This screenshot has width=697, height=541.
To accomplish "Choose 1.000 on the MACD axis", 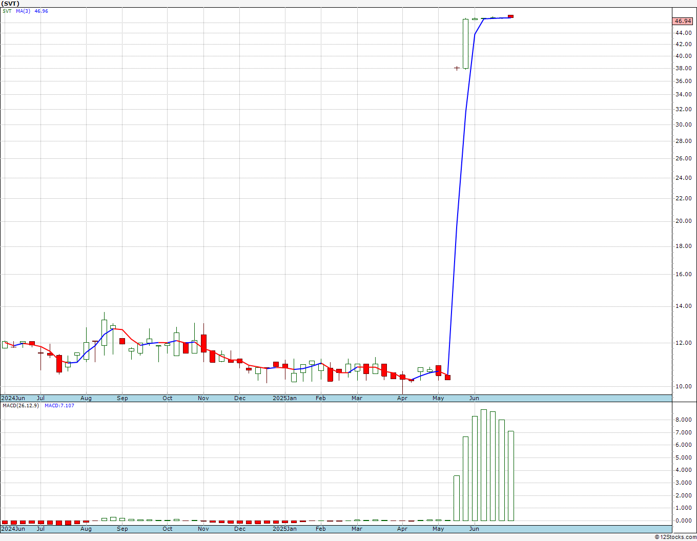I will [684, 508].
